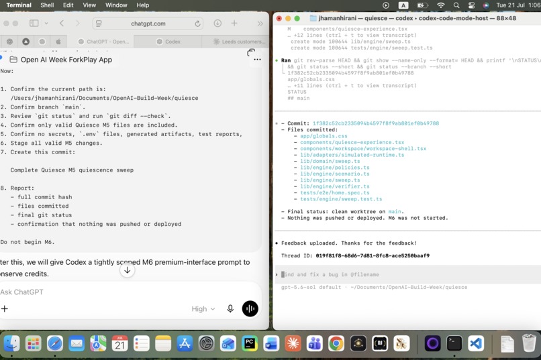The height and width of the screenshot is (360, 541).
Task: Click the commit hash link in Terminal
Action: [x=376, y=123]
